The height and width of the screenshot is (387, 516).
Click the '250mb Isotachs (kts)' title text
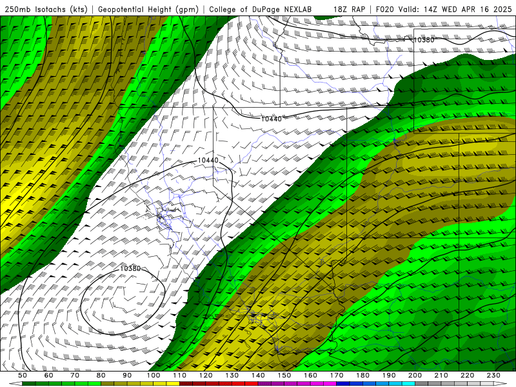(46, 10)
